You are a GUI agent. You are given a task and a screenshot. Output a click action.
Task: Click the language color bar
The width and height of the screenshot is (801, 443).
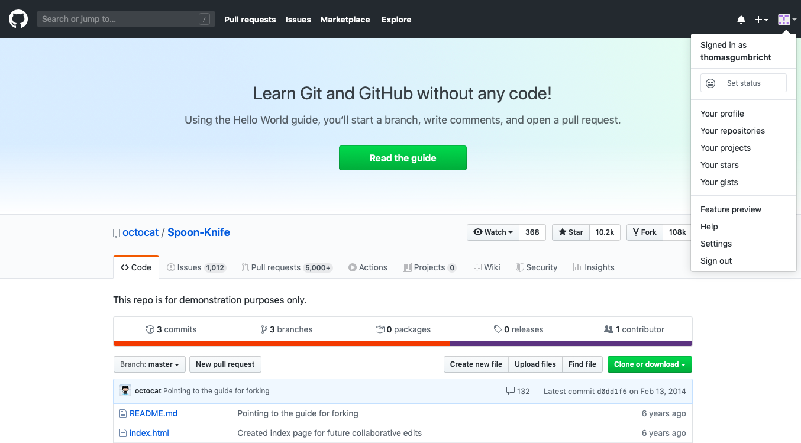[402, 344]
